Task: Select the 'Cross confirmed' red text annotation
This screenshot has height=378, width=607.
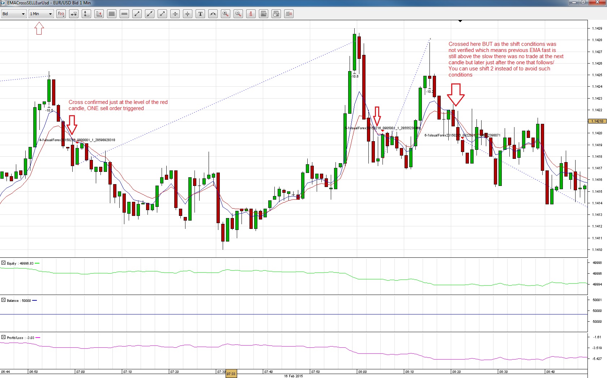Action: [118, 105]
